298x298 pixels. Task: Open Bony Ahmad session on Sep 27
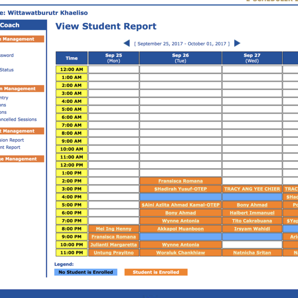pyautogui.click(x=252, y=205)
